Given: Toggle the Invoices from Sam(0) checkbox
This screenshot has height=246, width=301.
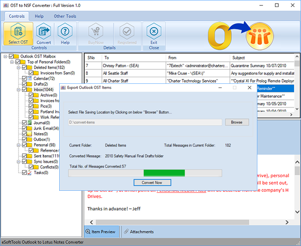Looking at the screenshot, I should 31,73.
